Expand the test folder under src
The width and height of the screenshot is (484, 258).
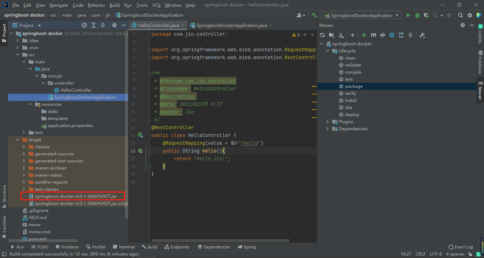coord(24,133)
